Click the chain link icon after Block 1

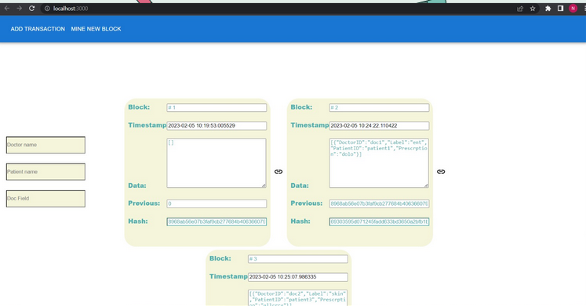point(278,171)
